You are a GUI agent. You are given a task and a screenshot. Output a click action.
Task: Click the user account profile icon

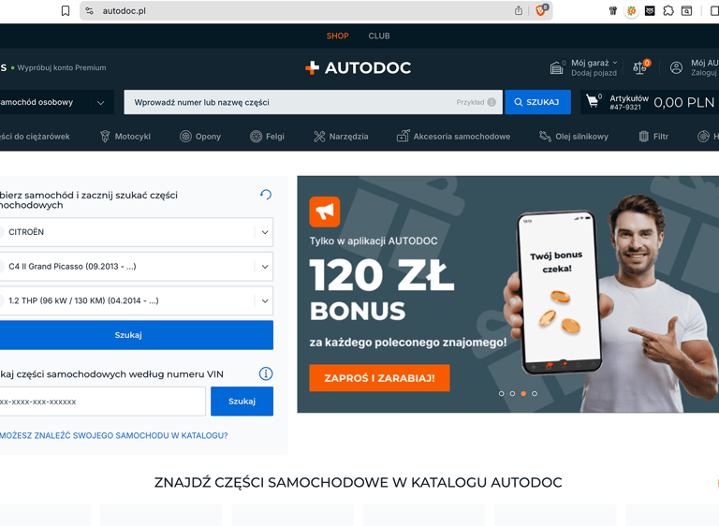(676, 67)
